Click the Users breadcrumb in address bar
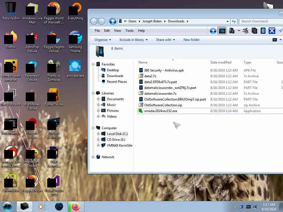Screen dimensions: 283x212 (132, 21)
